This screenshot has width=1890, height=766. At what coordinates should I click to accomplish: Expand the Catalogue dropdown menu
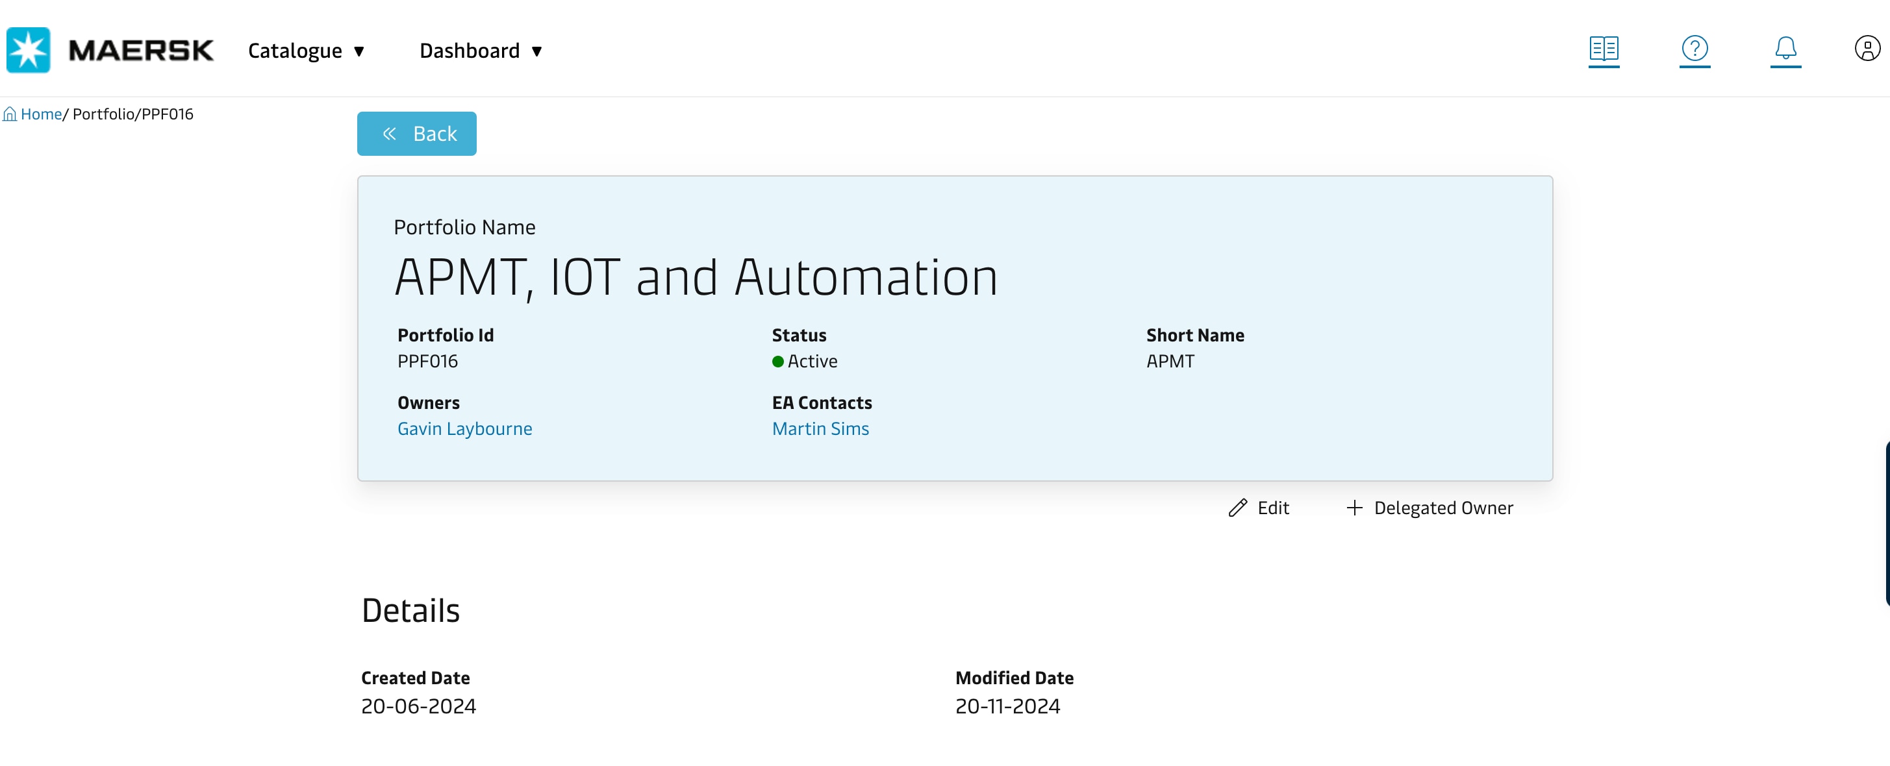(x=307, y=51)
